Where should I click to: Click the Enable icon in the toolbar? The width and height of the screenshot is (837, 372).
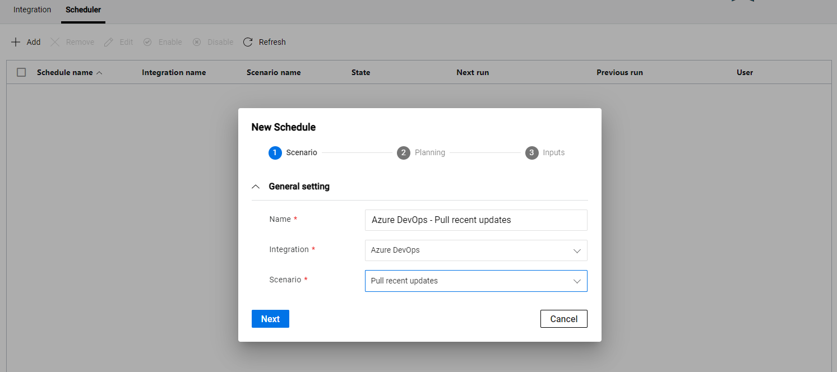click(147, 41)
